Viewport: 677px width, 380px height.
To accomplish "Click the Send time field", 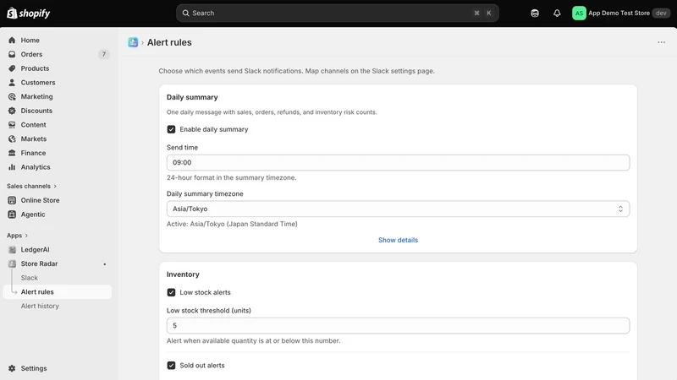I will [398, 162].
